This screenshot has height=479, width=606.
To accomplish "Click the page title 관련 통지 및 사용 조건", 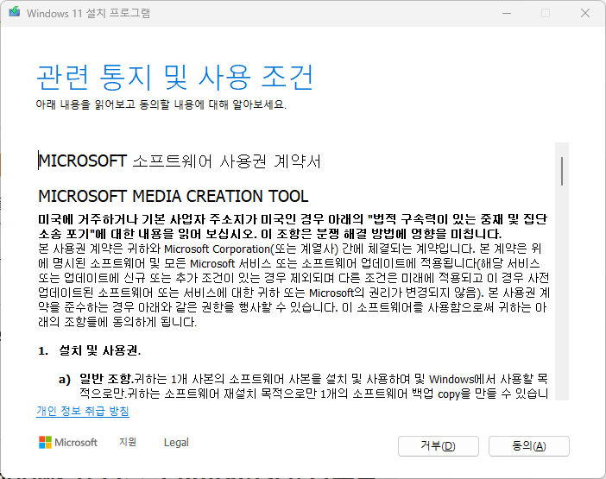I will (x=174, y=78).
